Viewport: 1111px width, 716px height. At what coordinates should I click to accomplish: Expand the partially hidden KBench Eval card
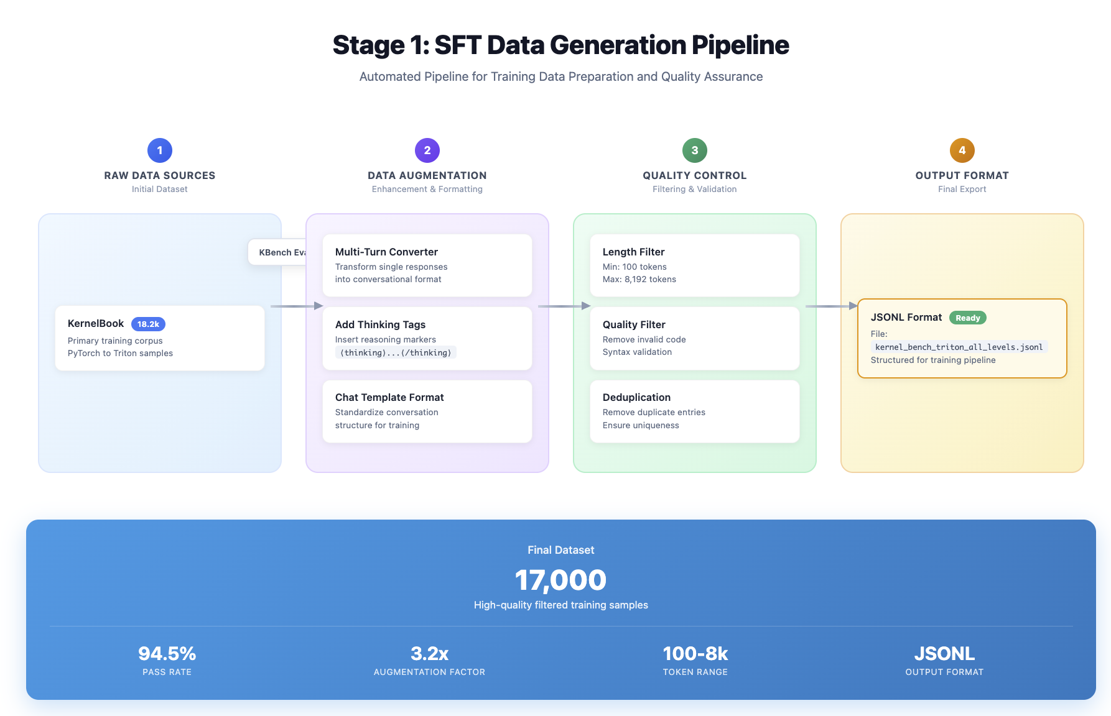[279, 252]
